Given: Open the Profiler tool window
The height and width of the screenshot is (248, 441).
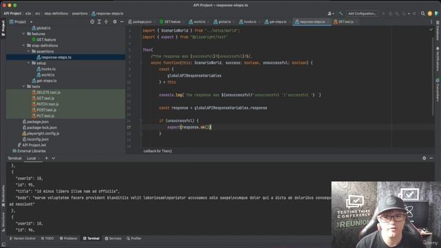Looking at the screenshot, I should coord(134,238).
